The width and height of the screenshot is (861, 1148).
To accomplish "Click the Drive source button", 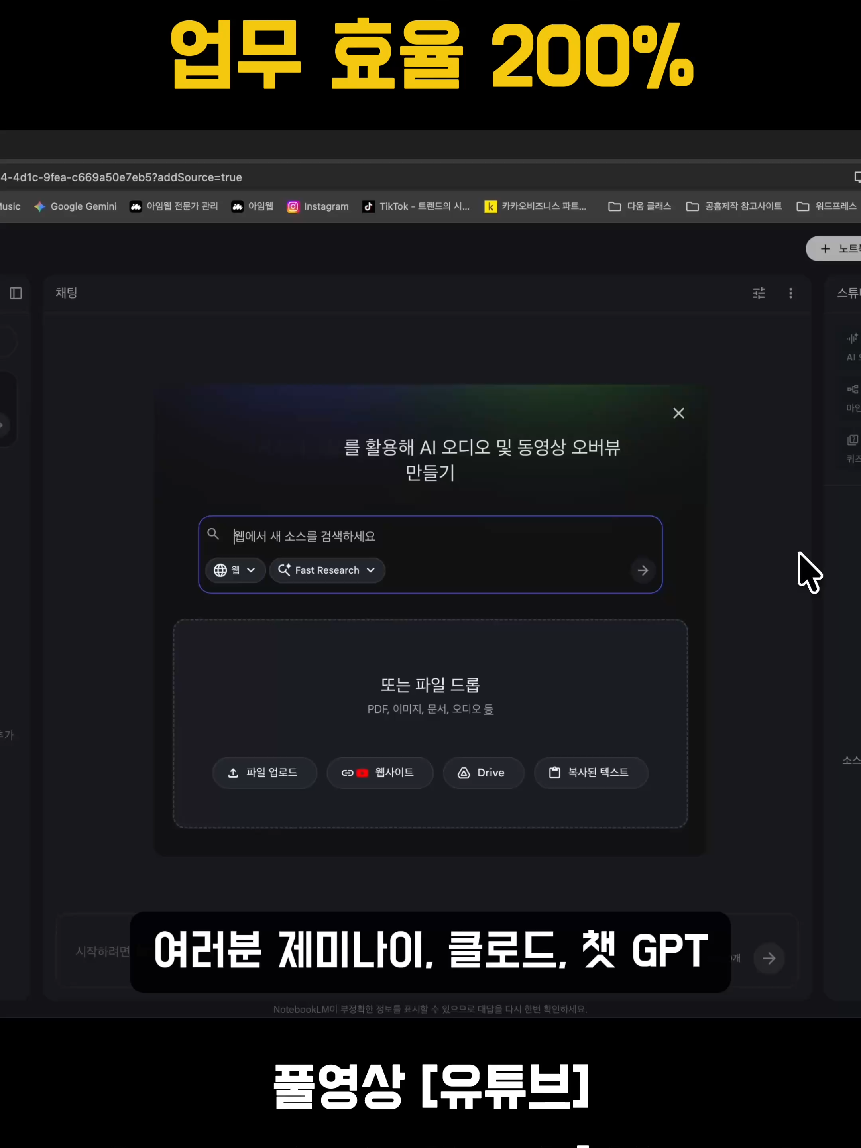I will pyautogui.click(x=483, y=773).
